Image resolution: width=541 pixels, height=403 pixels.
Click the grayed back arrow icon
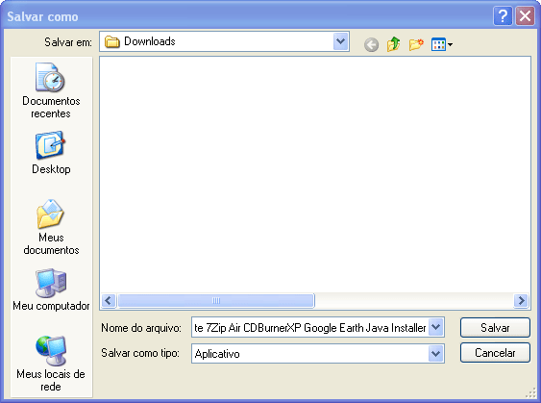pos(371,44)
